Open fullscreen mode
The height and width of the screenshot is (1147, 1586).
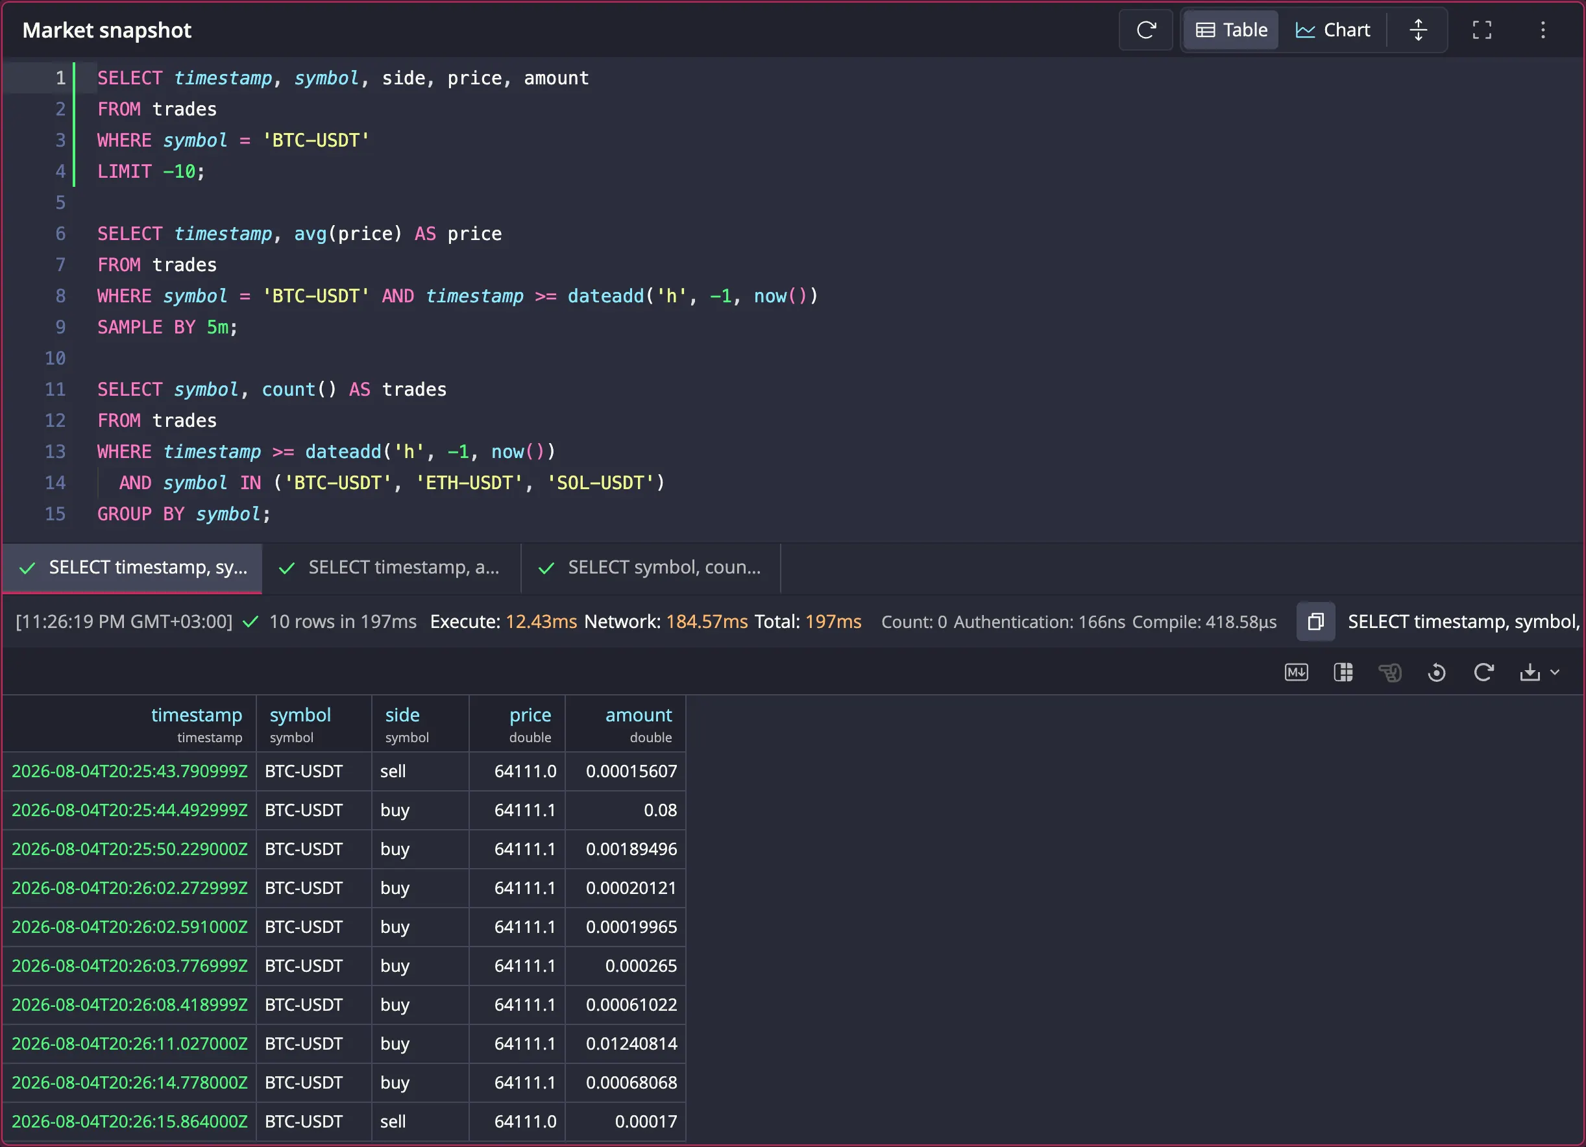pos(1482,30)
